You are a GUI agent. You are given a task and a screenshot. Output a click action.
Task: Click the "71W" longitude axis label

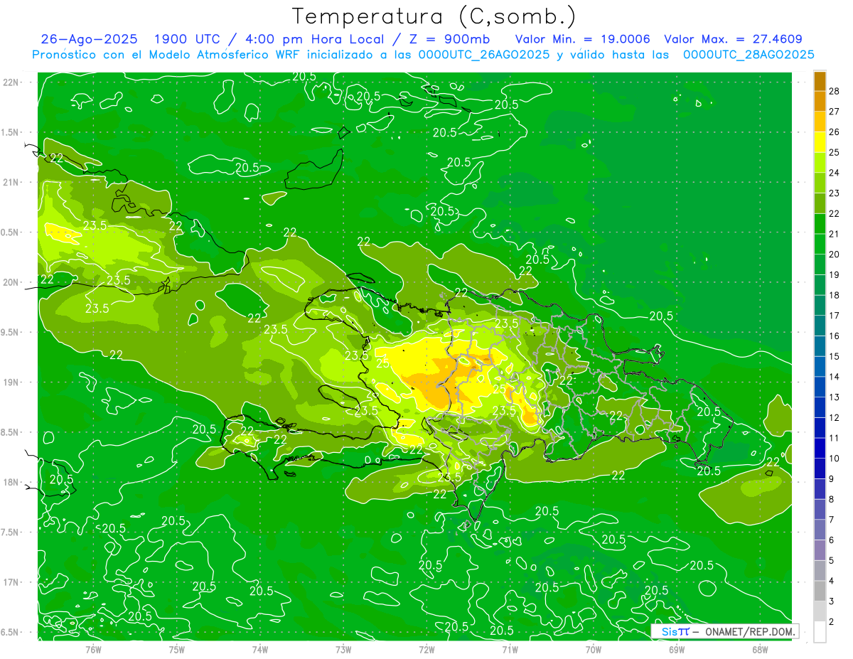pyautogui.click(x=510, y=648)
